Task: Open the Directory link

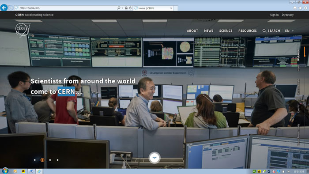Action: click(x=287, y=15)
